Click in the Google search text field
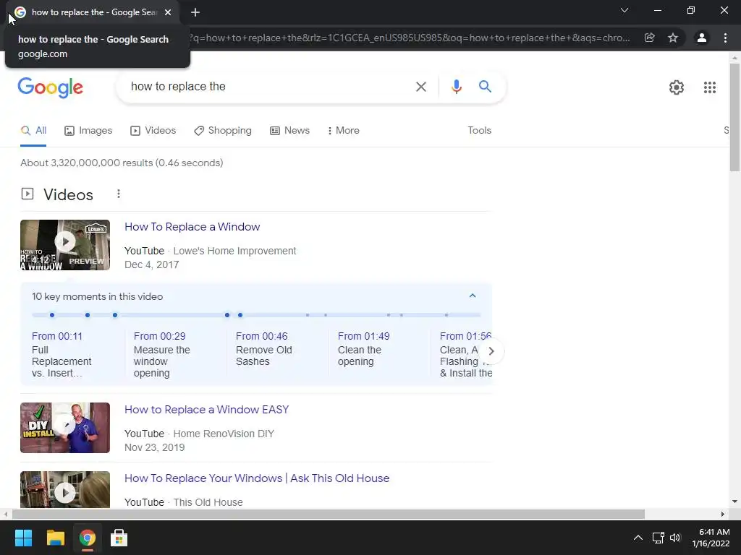741x555 pixels. 269,87
